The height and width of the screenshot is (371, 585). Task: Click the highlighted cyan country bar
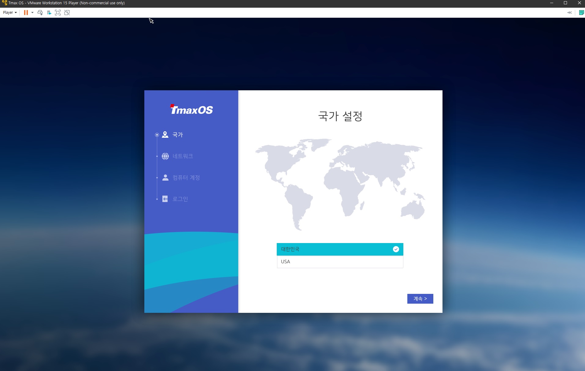(339, 249)
